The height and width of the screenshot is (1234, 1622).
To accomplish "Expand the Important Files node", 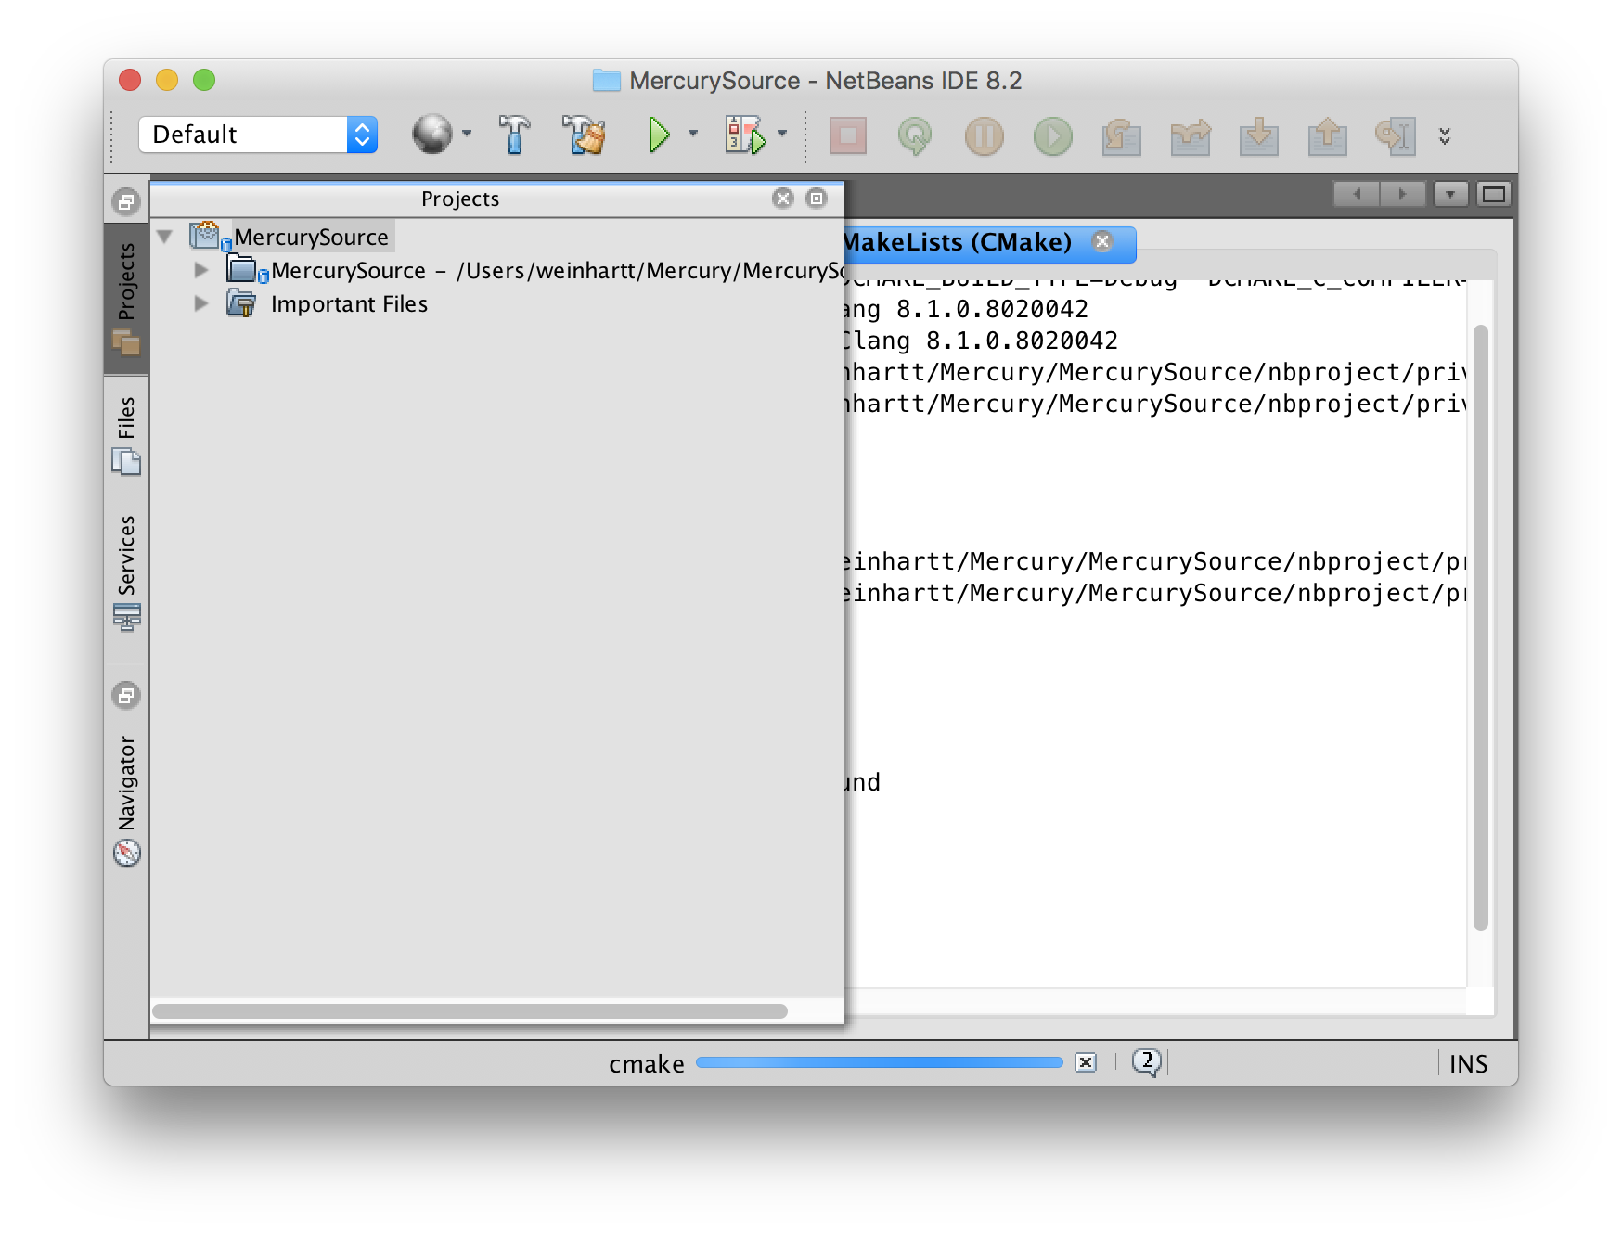I will [x=200, y=303].
